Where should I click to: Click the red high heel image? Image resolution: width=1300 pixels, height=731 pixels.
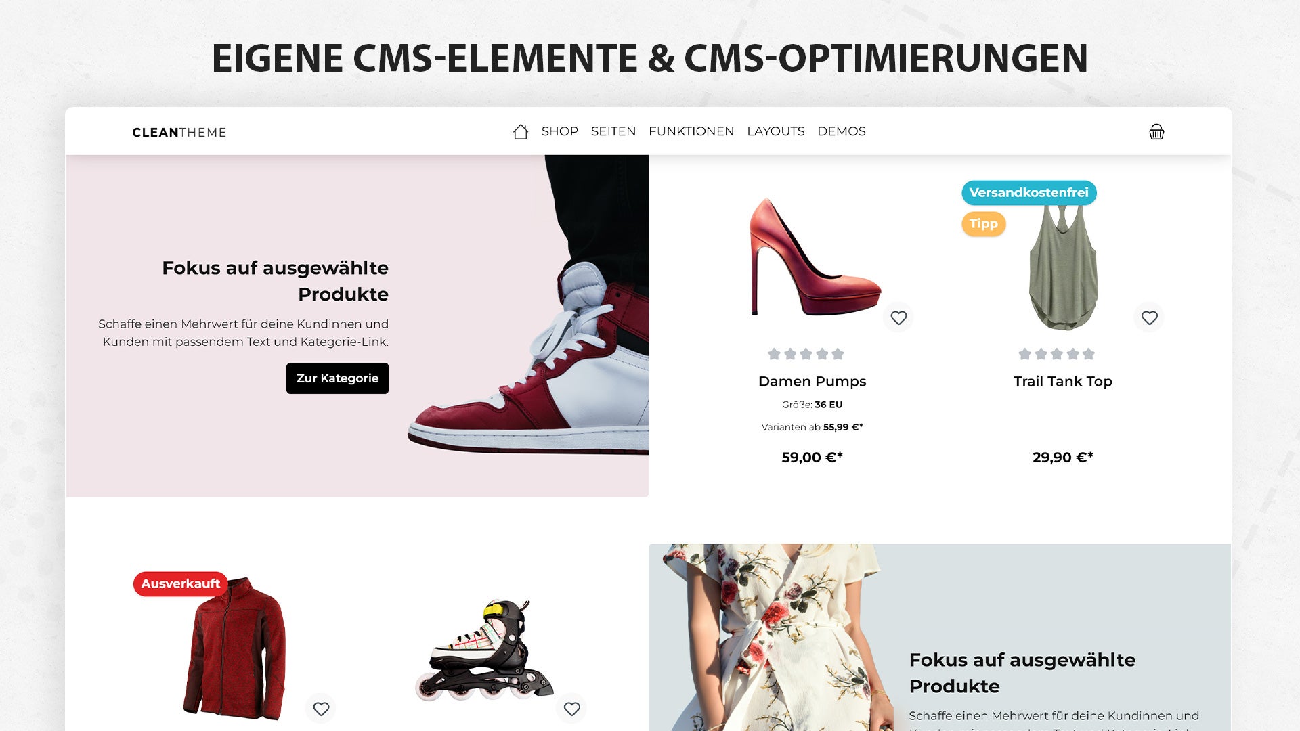[815, 257]
